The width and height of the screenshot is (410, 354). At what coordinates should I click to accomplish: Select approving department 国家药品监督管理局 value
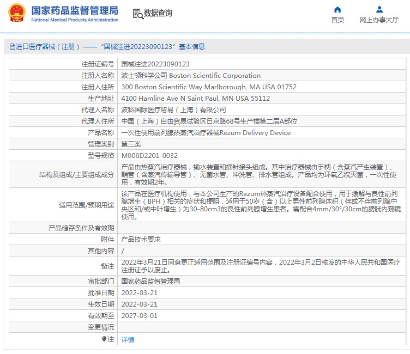pos(150,282)
